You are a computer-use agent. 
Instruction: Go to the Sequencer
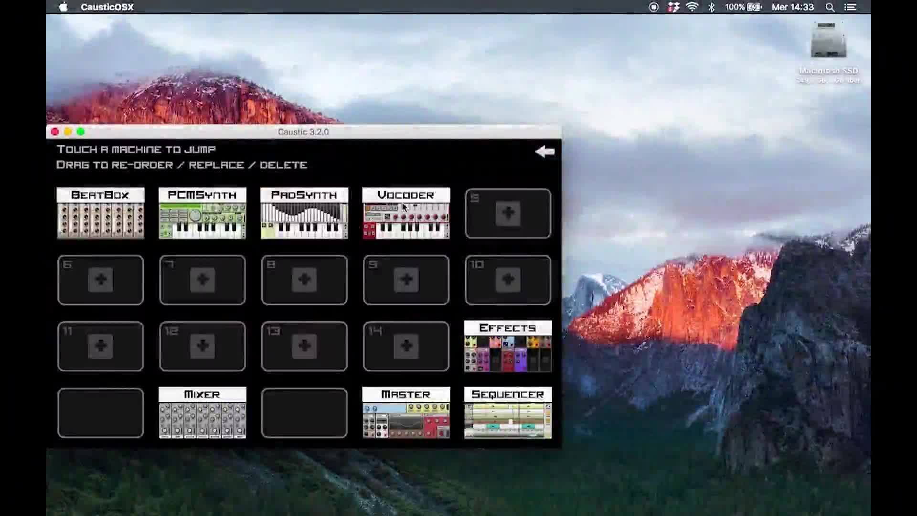coord(508,412)
